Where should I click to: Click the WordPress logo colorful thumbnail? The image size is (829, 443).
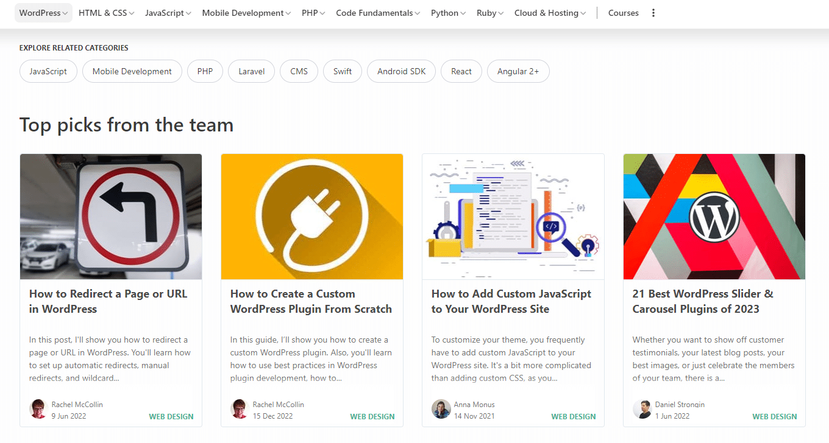click(714, 217)
